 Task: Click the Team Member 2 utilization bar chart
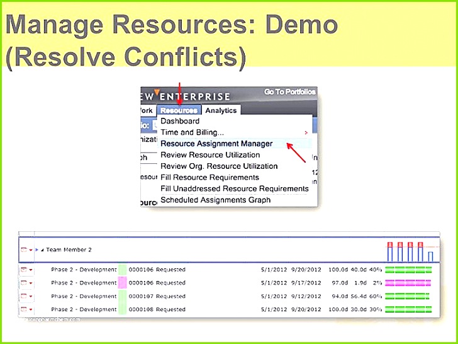tap(410, 251)
